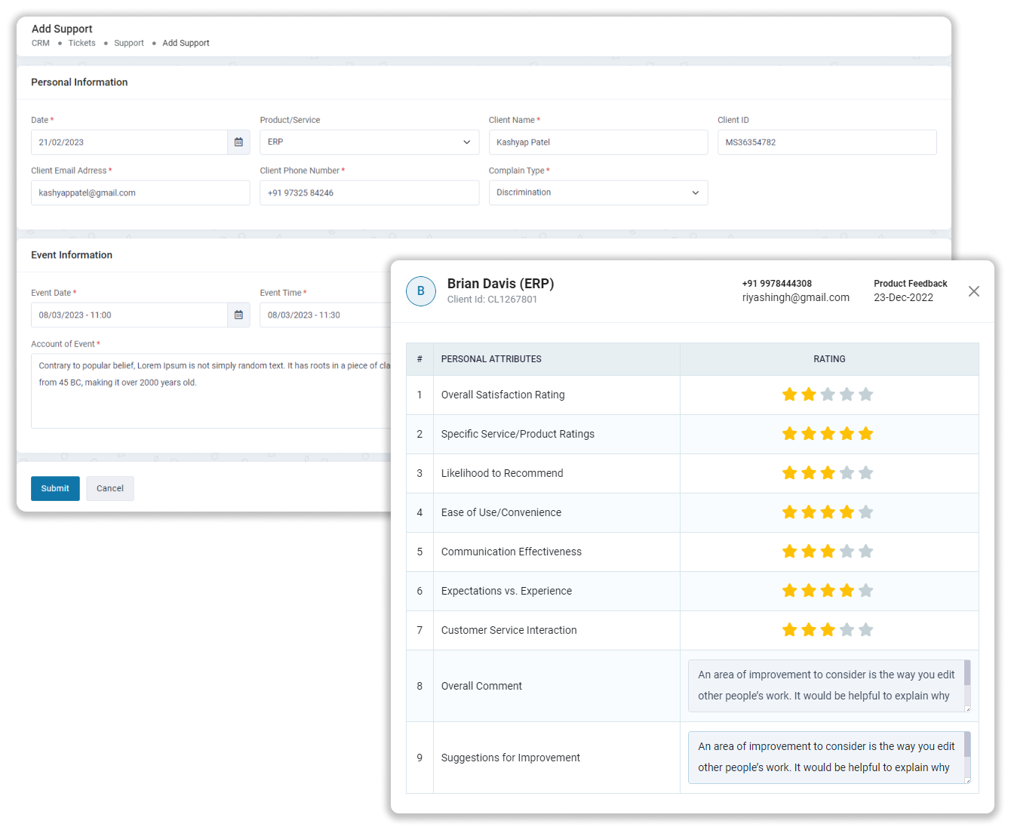1011x830 pixels.
Task: Open the CRM breadcrumb link
Action: click(40, 43)
